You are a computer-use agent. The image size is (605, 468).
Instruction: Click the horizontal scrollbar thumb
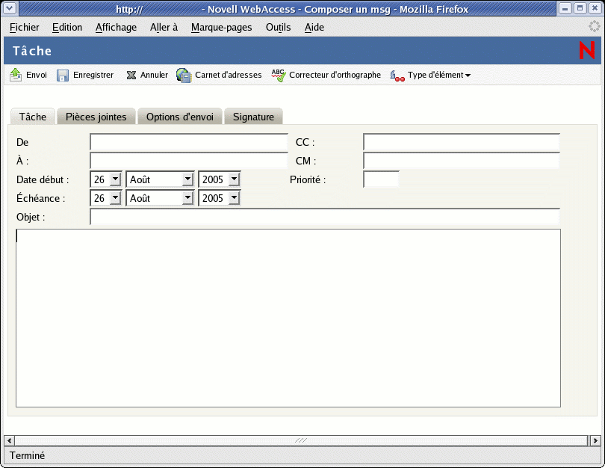(x=301, y=440)
